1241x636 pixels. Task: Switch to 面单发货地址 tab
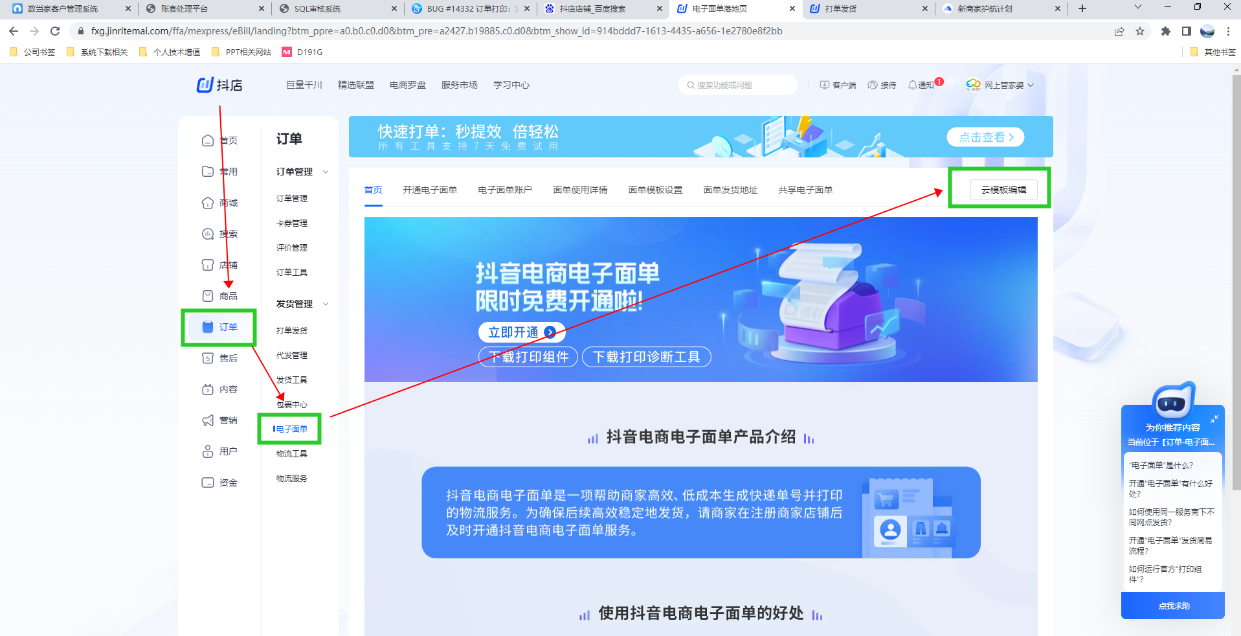tap(730, 190)
